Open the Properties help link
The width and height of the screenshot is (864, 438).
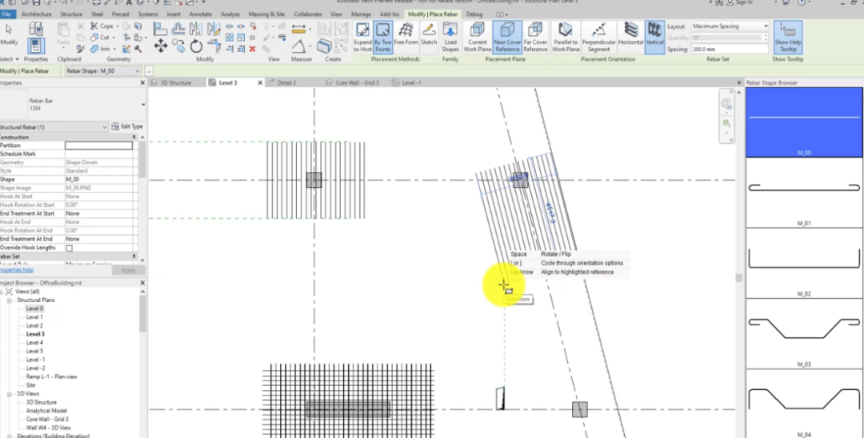point(16,270)
